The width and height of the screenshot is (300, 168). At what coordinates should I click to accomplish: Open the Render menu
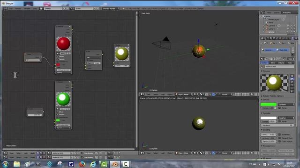click(x=18, y=8)
